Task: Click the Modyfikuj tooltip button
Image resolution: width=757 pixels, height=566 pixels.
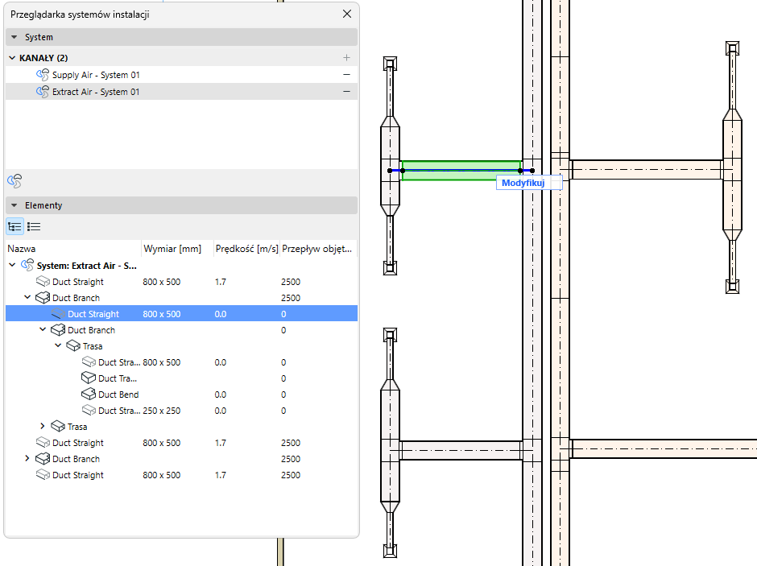Action: click(523, 183)
